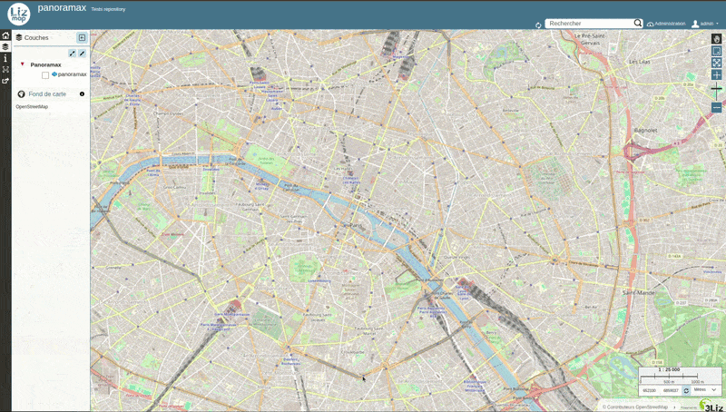This screenshot has width=726, height=412.
Task: Open the Mètres units dropdown
Action: pos(705,390)
